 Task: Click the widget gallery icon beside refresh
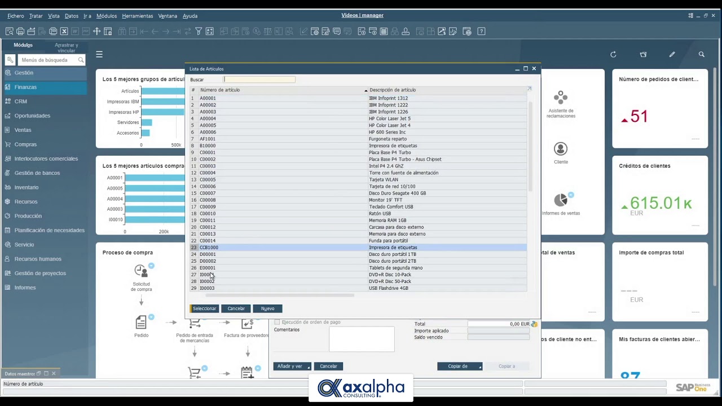click(643, 55)
